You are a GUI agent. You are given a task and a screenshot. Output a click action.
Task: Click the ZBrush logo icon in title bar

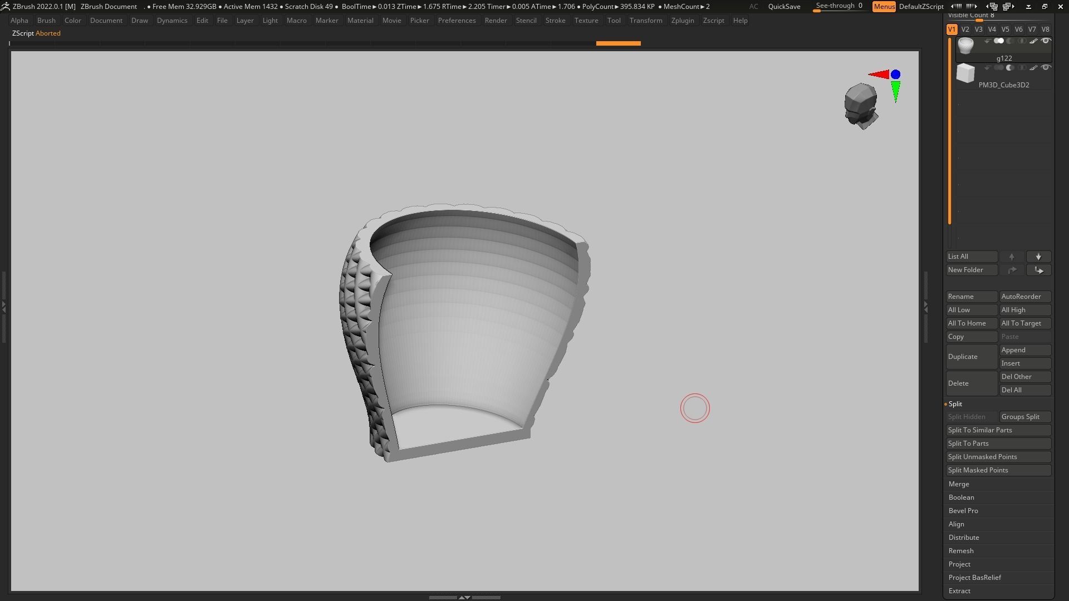[5, 7]
